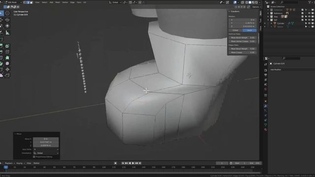The width and height of the screenshot is (315, 177).
Task: Select the Inset Faces tool
Action: coord(7,46)
